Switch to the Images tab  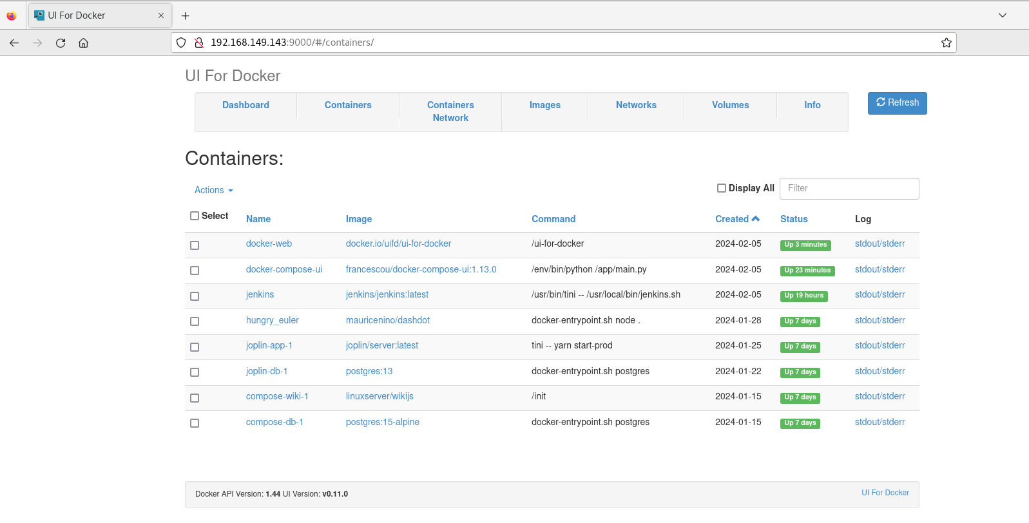(x=544, y=105)
